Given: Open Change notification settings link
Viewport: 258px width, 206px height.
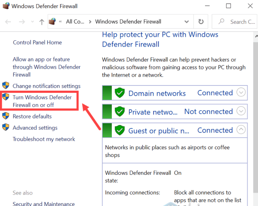Looking at the screenshot, I should coord(46,86).
